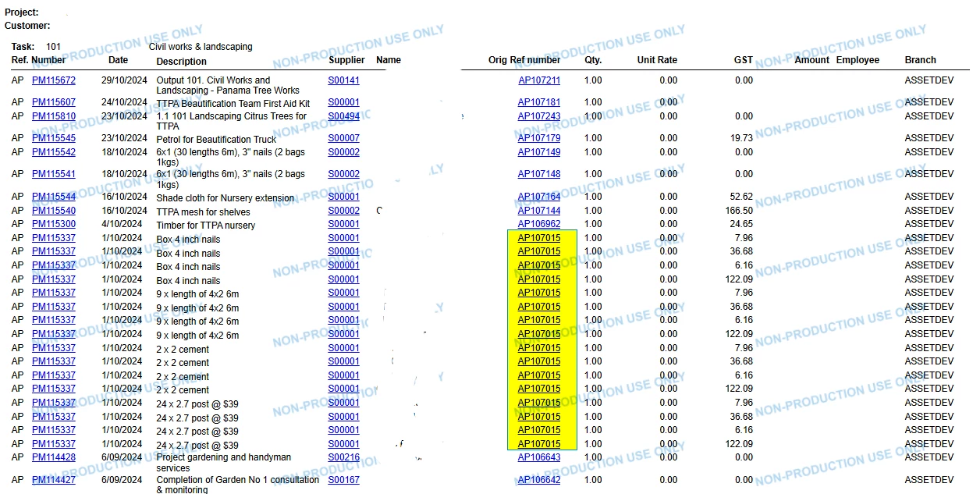The height and width of the screenshot is (494, 973).
Task: View supplier S00141
Action: pos(344,80)
